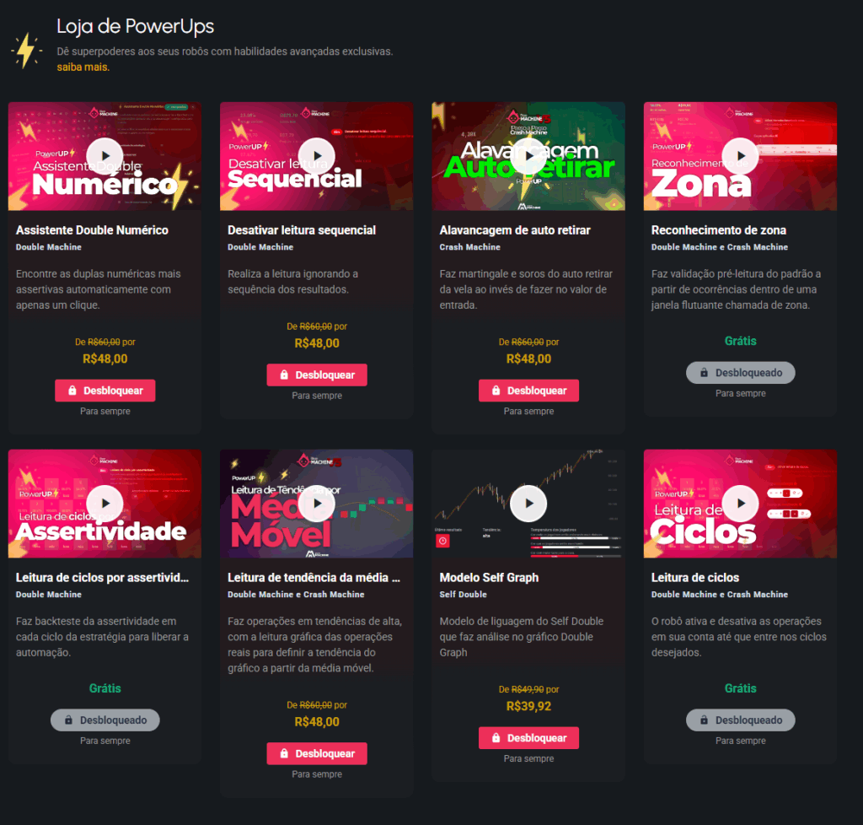Unlock Leitura de tendência da média PowerUp
Image resolution: width=863 pixels, height=825 pixels.
point(317,753)
